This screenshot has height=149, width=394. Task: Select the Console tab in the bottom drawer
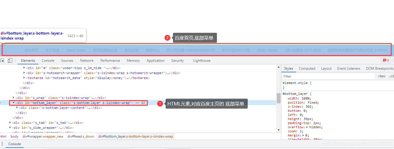(15, 144)
